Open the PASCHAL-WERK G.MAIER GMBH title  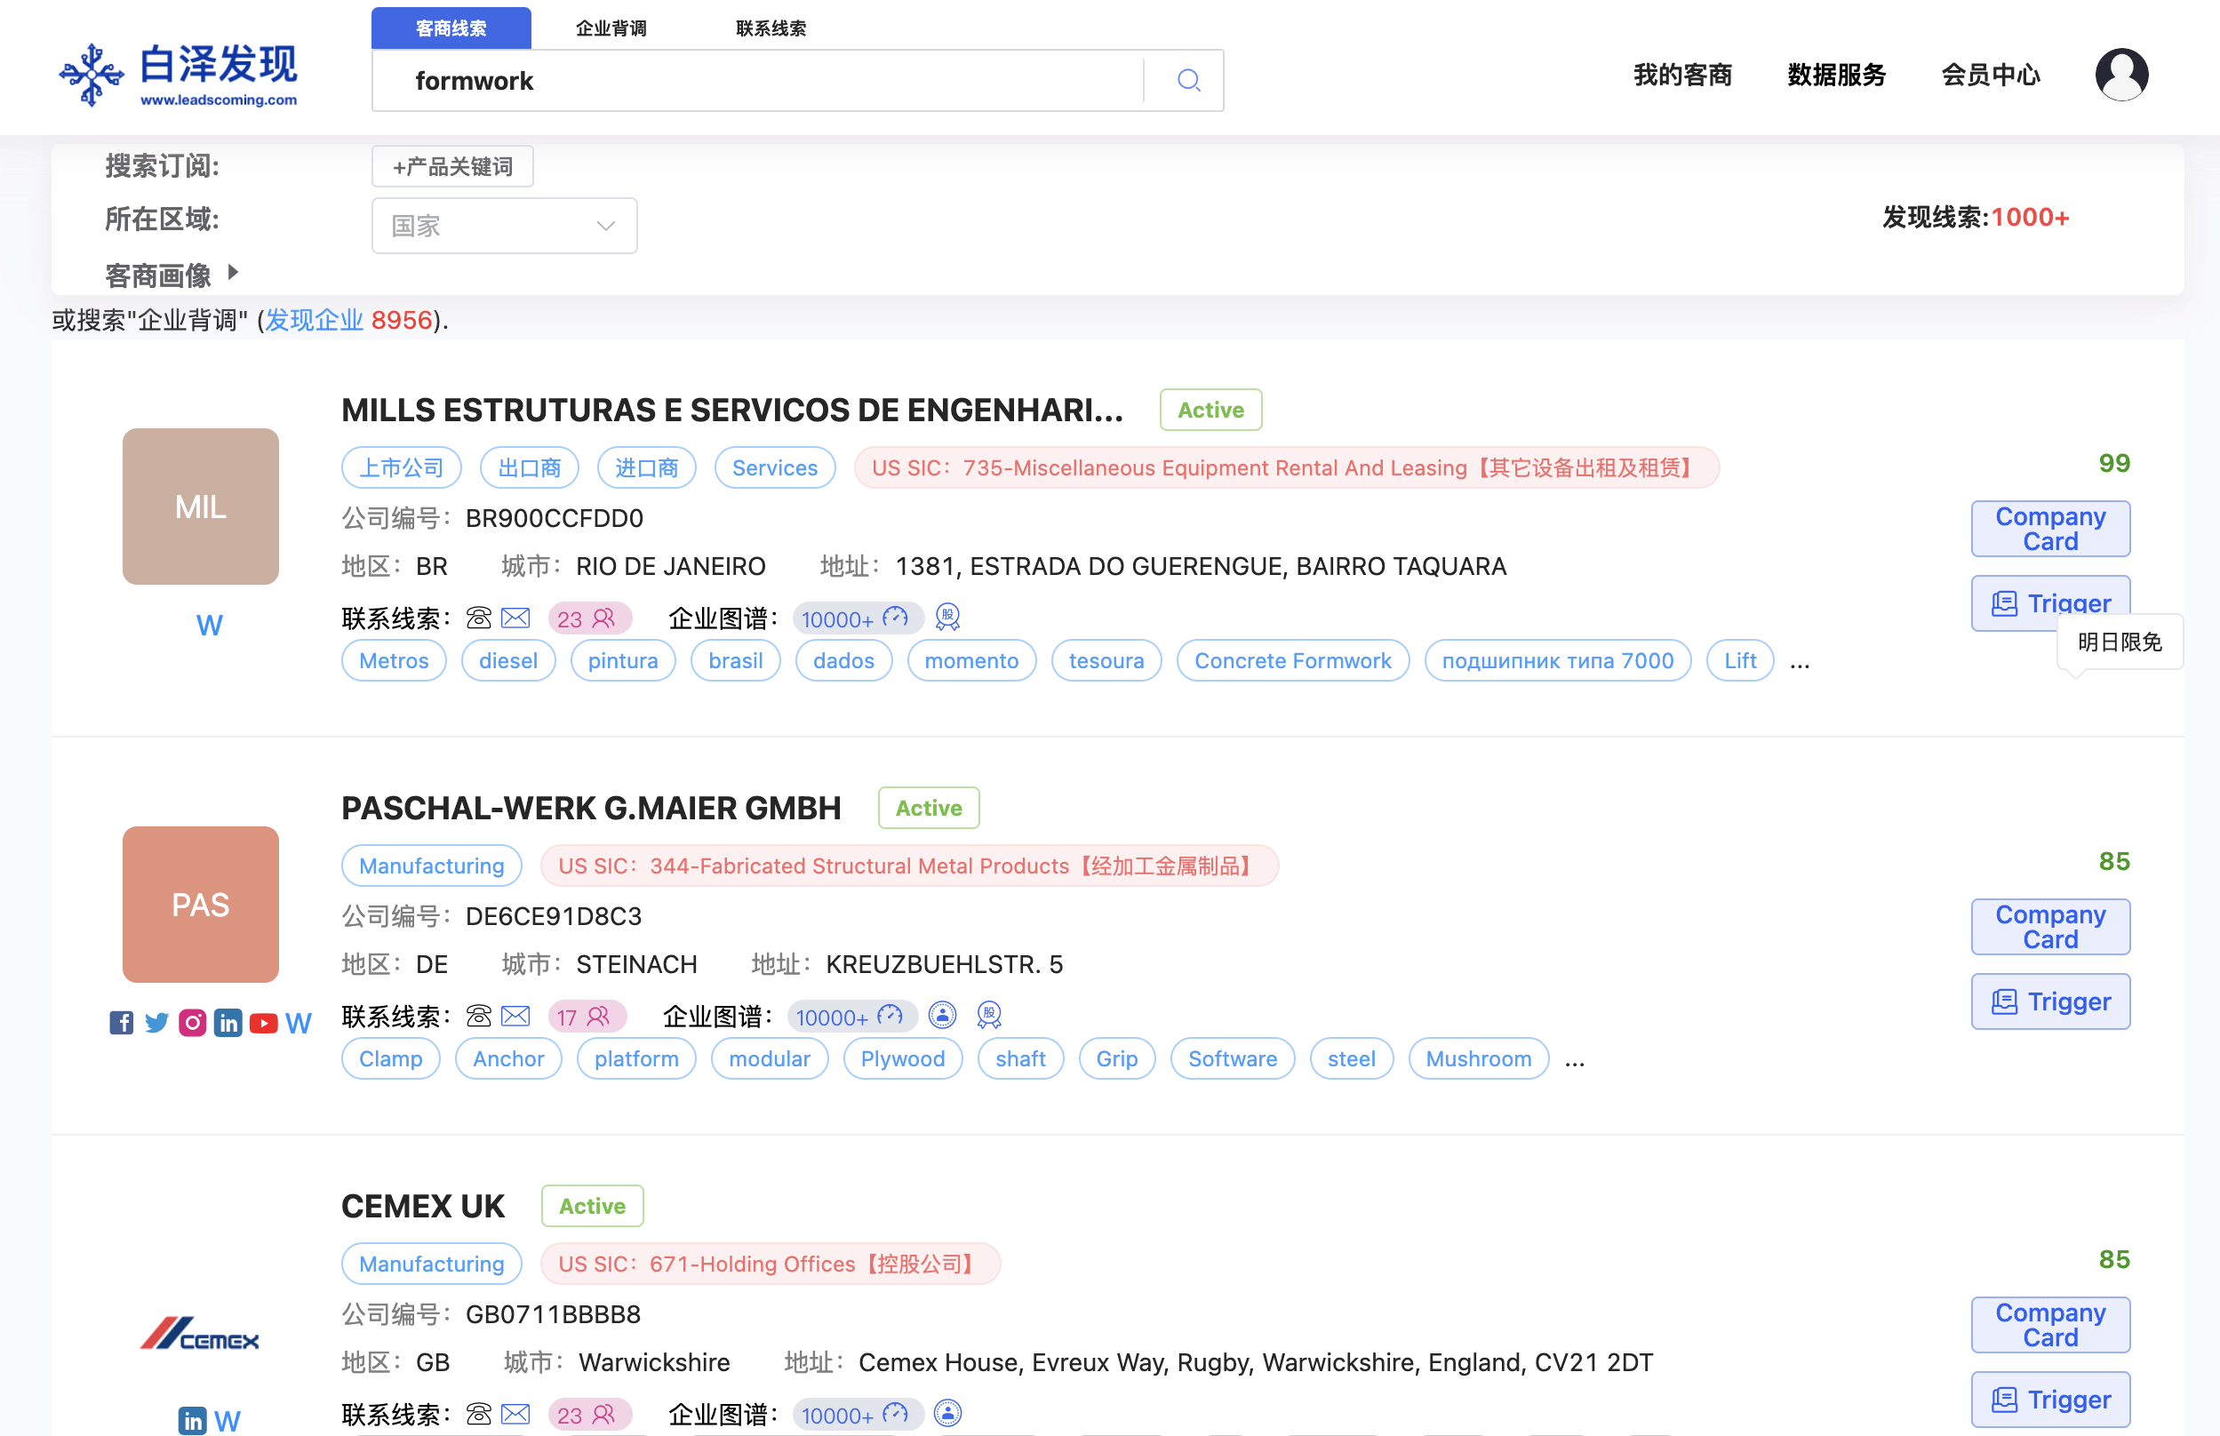pyautogui.click(x=591, y=808)
